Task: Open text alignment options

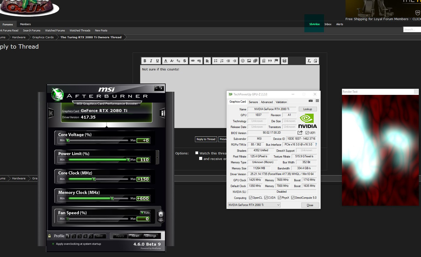Action: tap(207, 61)
